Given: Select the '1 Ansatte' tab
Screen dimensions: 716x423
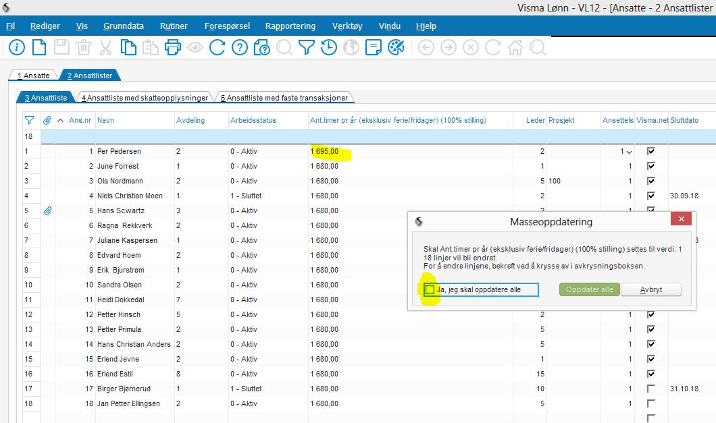Looking at the screenshot, I should coord(33,76).
